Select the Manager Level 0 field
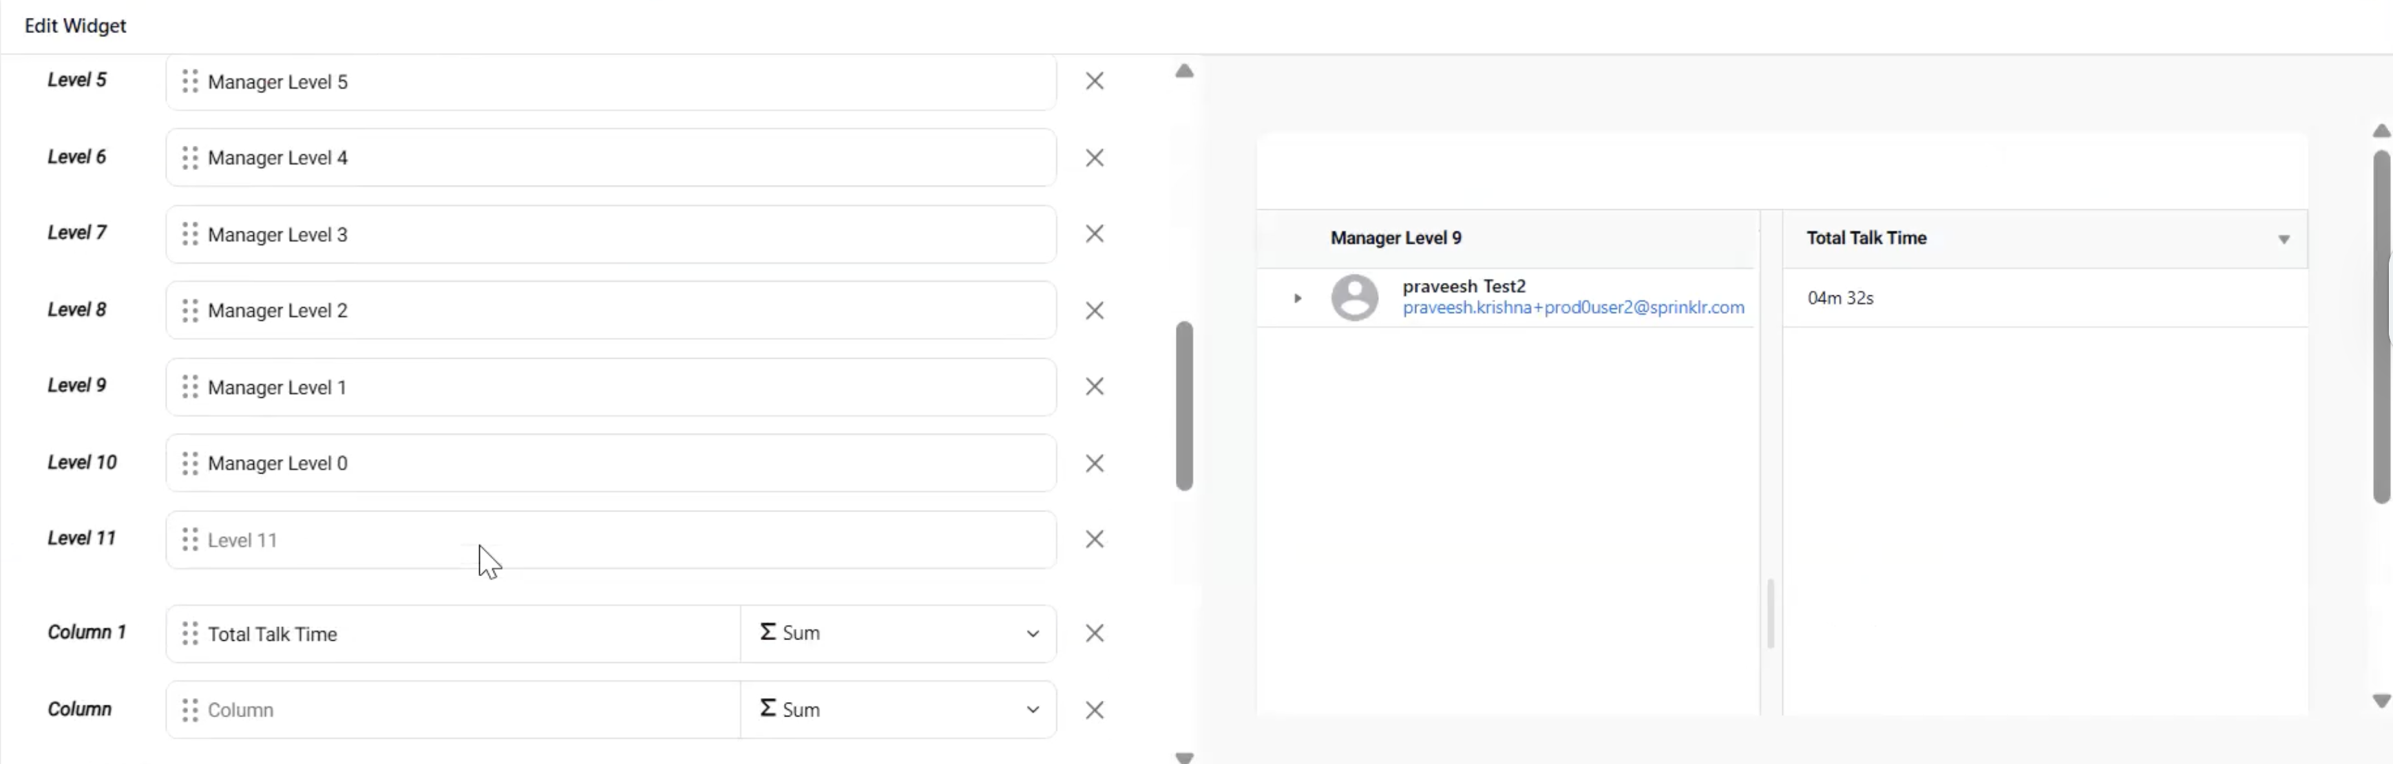Screen dimensions: 2393x764 (611, 463)
